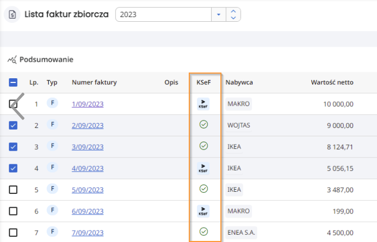This screenshot has width=377, height=242.
Task: Click the invoice document icon beside list title
Action: pyautogui.click(x=12, y=15)
